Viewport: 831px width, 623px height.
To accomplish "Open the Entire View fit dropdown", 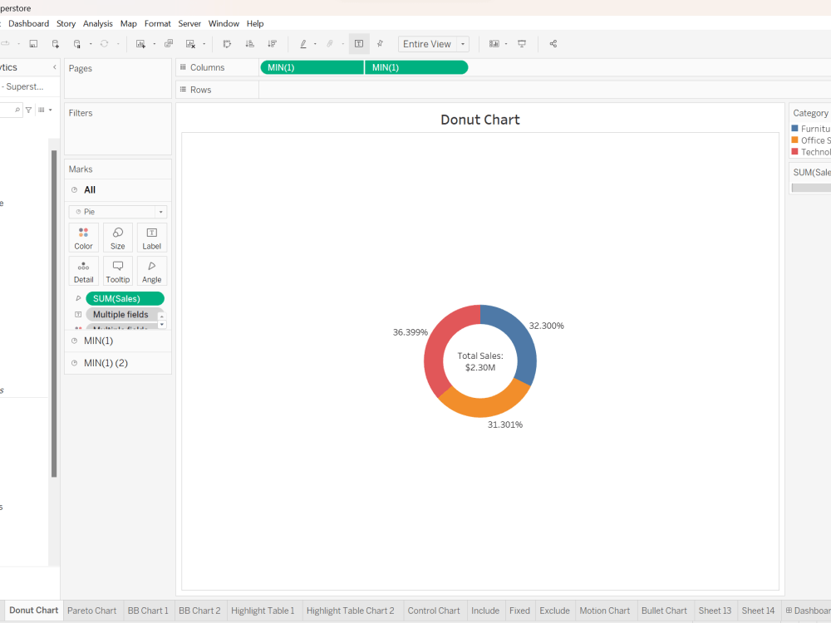I will point(462,43).
